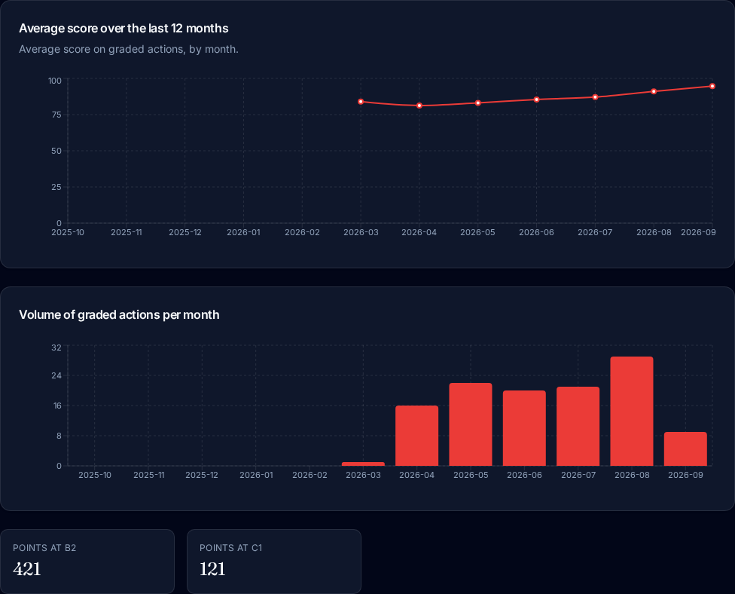Click the value 121 in the C1 card
The image size is (735, 594).
(212, 569)
